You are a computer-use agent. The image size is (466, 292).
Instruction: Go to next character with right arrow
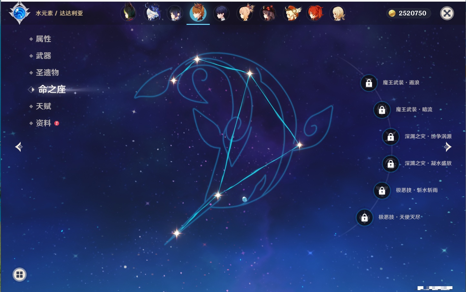pos(448,147)
